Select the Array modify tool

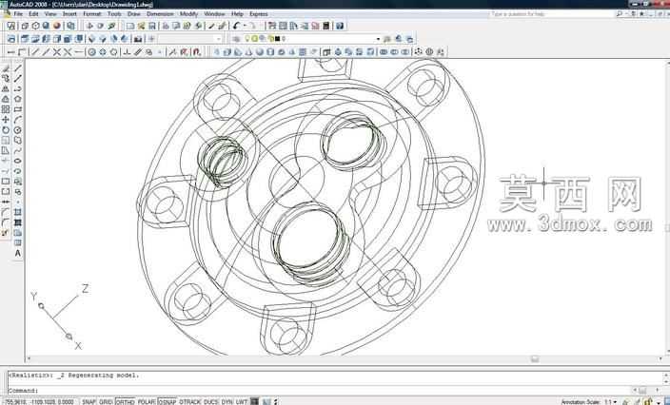pos(6,109)
